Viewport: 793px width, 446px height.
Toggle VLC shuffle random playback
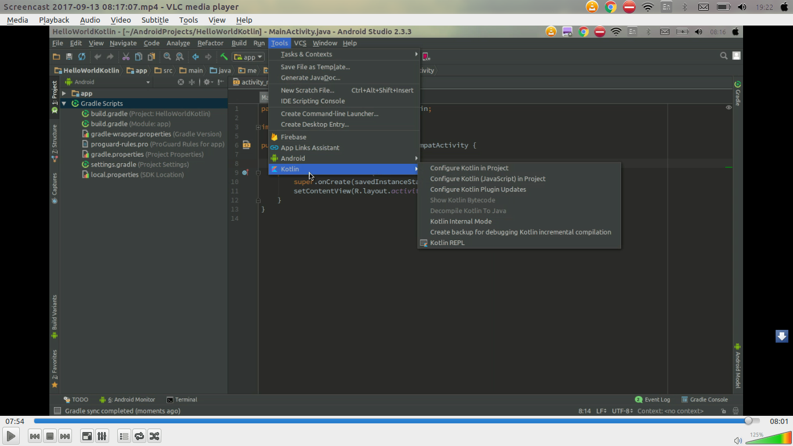coord(154,436)
